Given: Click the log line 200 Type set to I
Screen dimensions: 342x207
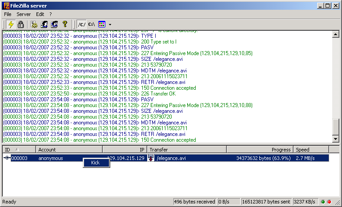Looking at the screenshot, I should point(90,42).
